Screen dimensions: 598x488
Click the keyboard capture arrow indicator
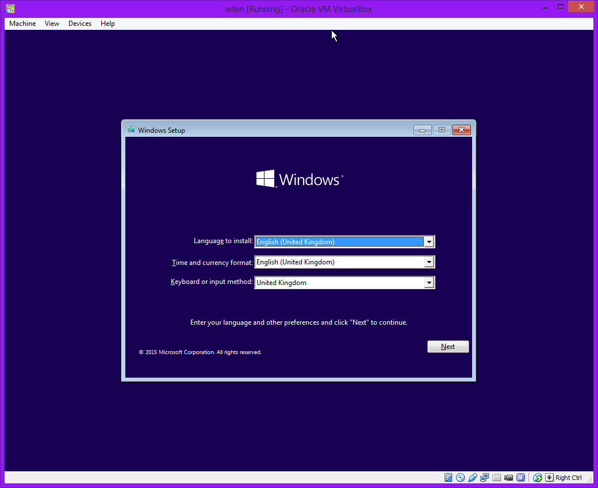pyautogui.click(x=549, y=478)
